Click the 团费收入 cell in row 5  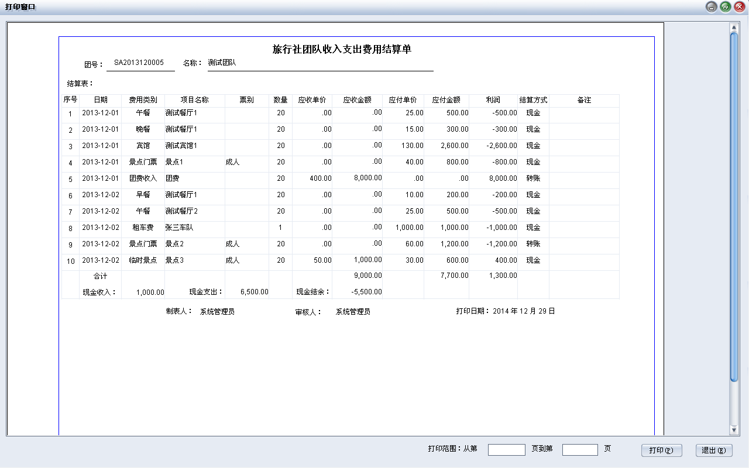click(143, 178)
